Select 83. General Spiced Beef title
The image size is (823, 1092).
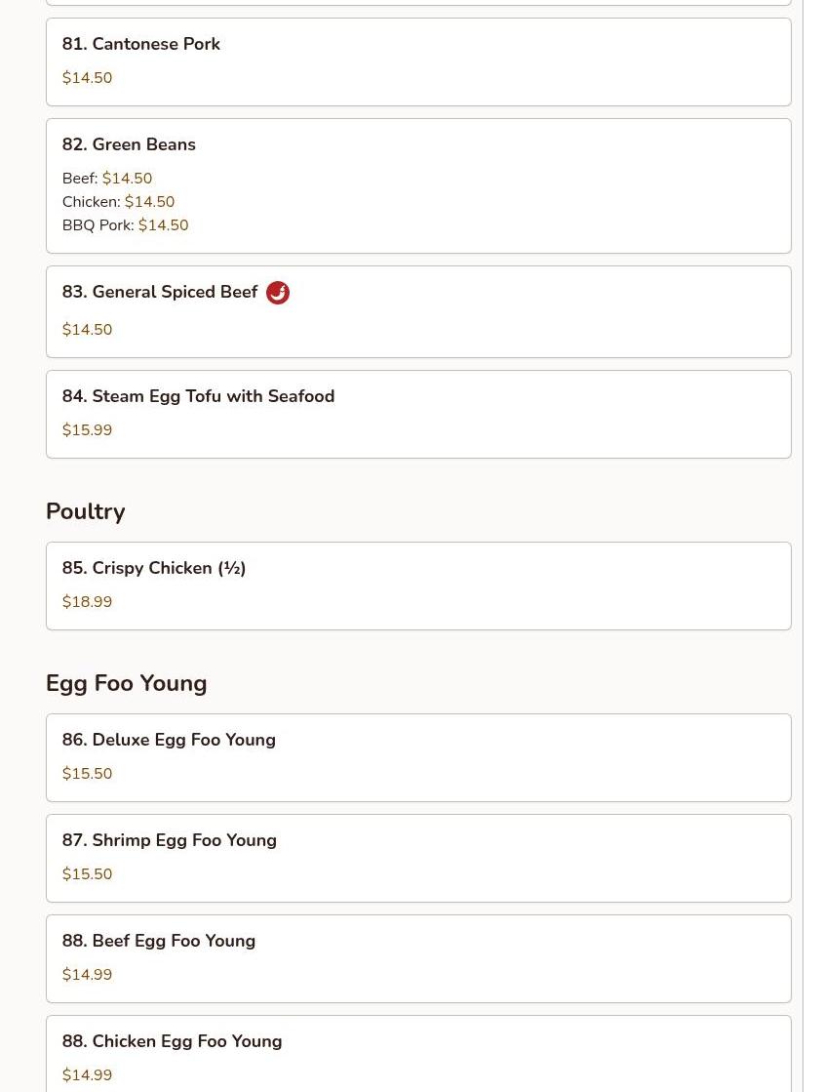click(x=160, y=292)
